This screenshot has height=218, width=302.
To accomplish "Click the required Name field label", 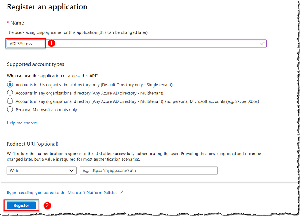I will (x=17, y=23).
